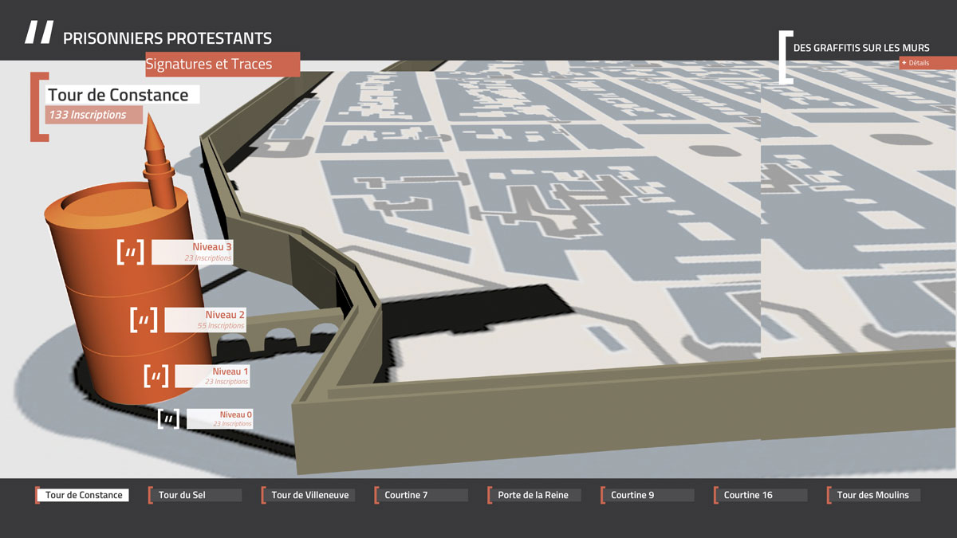This screenshot has height=538, width=957.
Task: Switch to the Tour du Sel tab
Action: 195,495
